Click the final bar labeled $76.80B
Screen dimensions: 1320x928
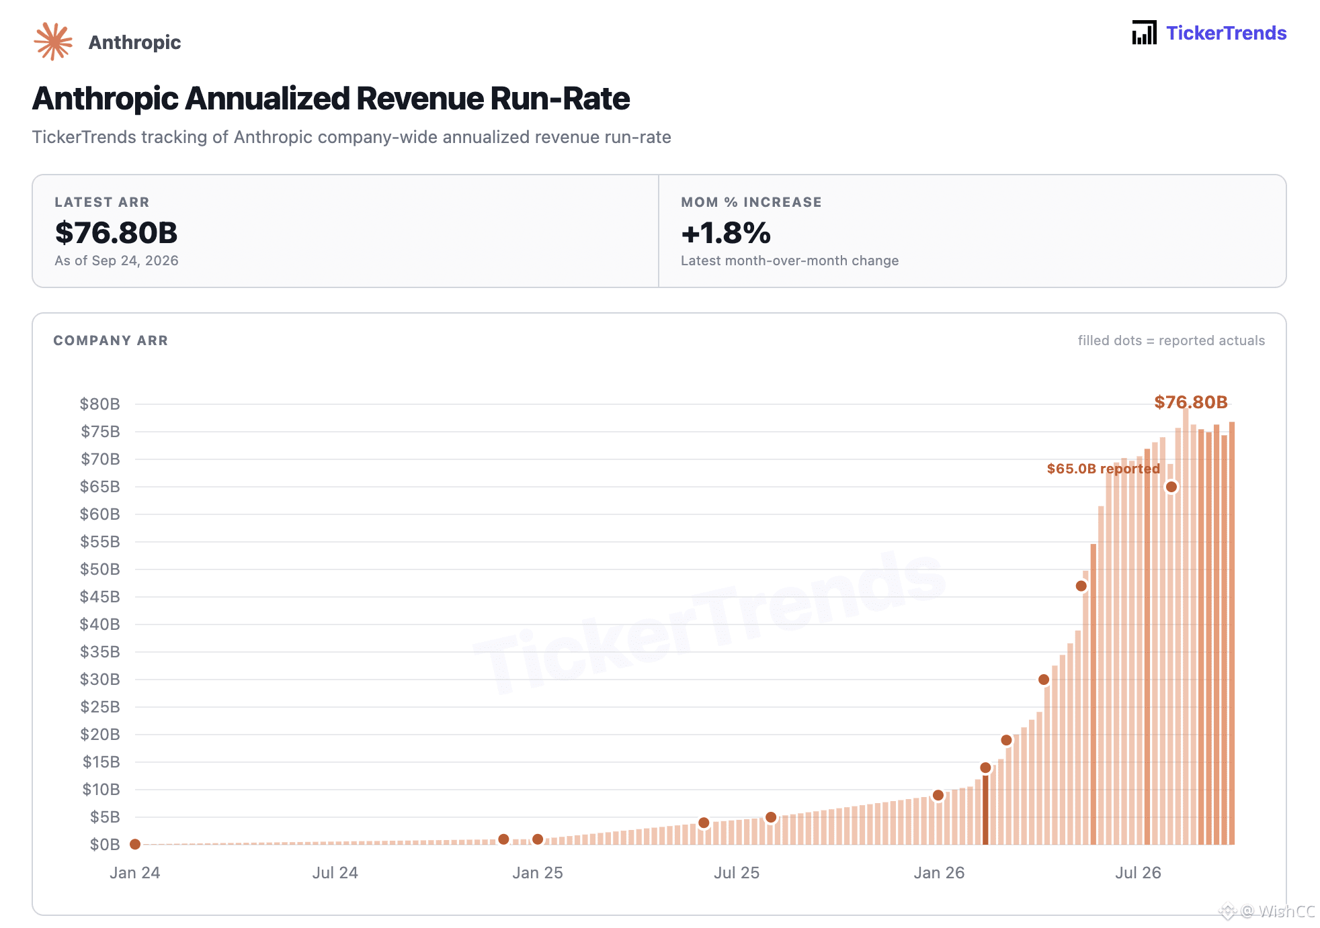point(1232,633)
